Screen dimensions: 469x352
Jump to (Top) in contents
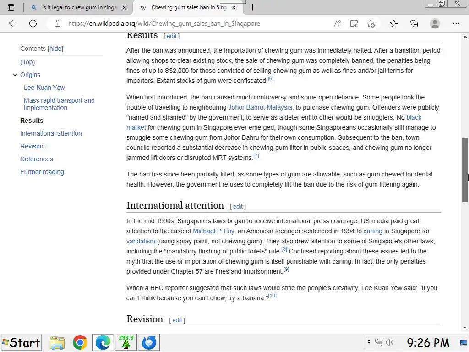(x=27, y=62)
